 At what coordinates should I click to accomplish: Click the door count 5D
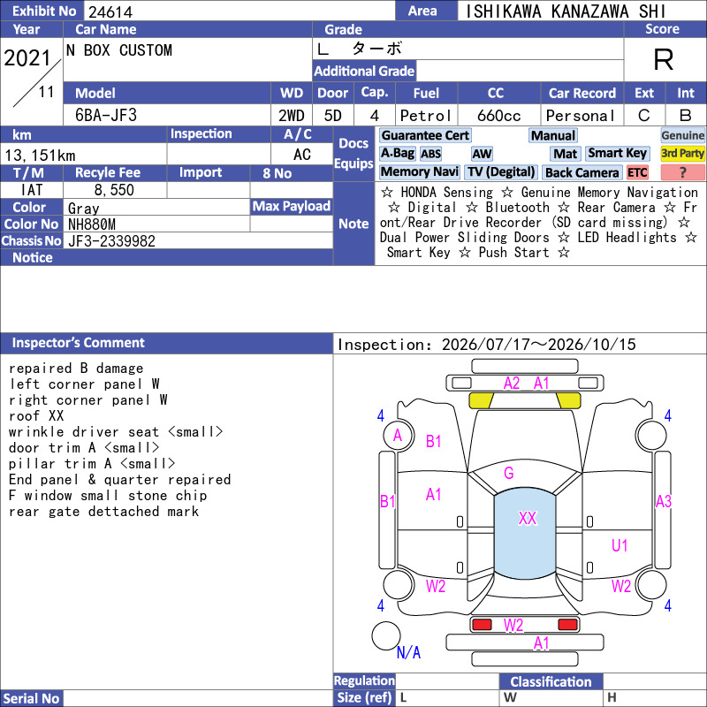pos(333,116)
